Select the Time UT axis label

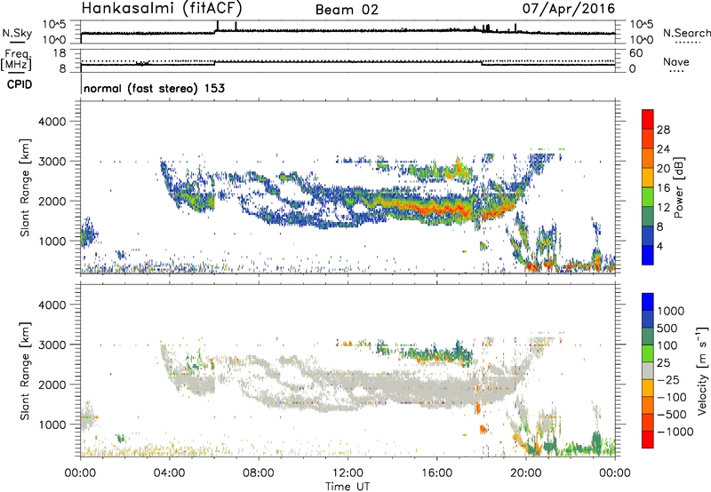coord(348,487)
